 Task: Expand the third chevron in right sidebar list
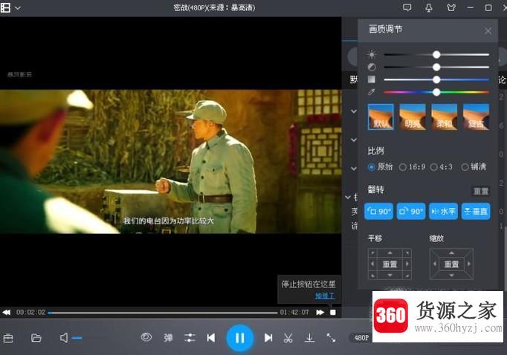click(x=354, y=169)
